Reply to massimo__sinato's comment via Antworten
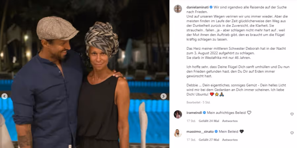 coord(230,140)
